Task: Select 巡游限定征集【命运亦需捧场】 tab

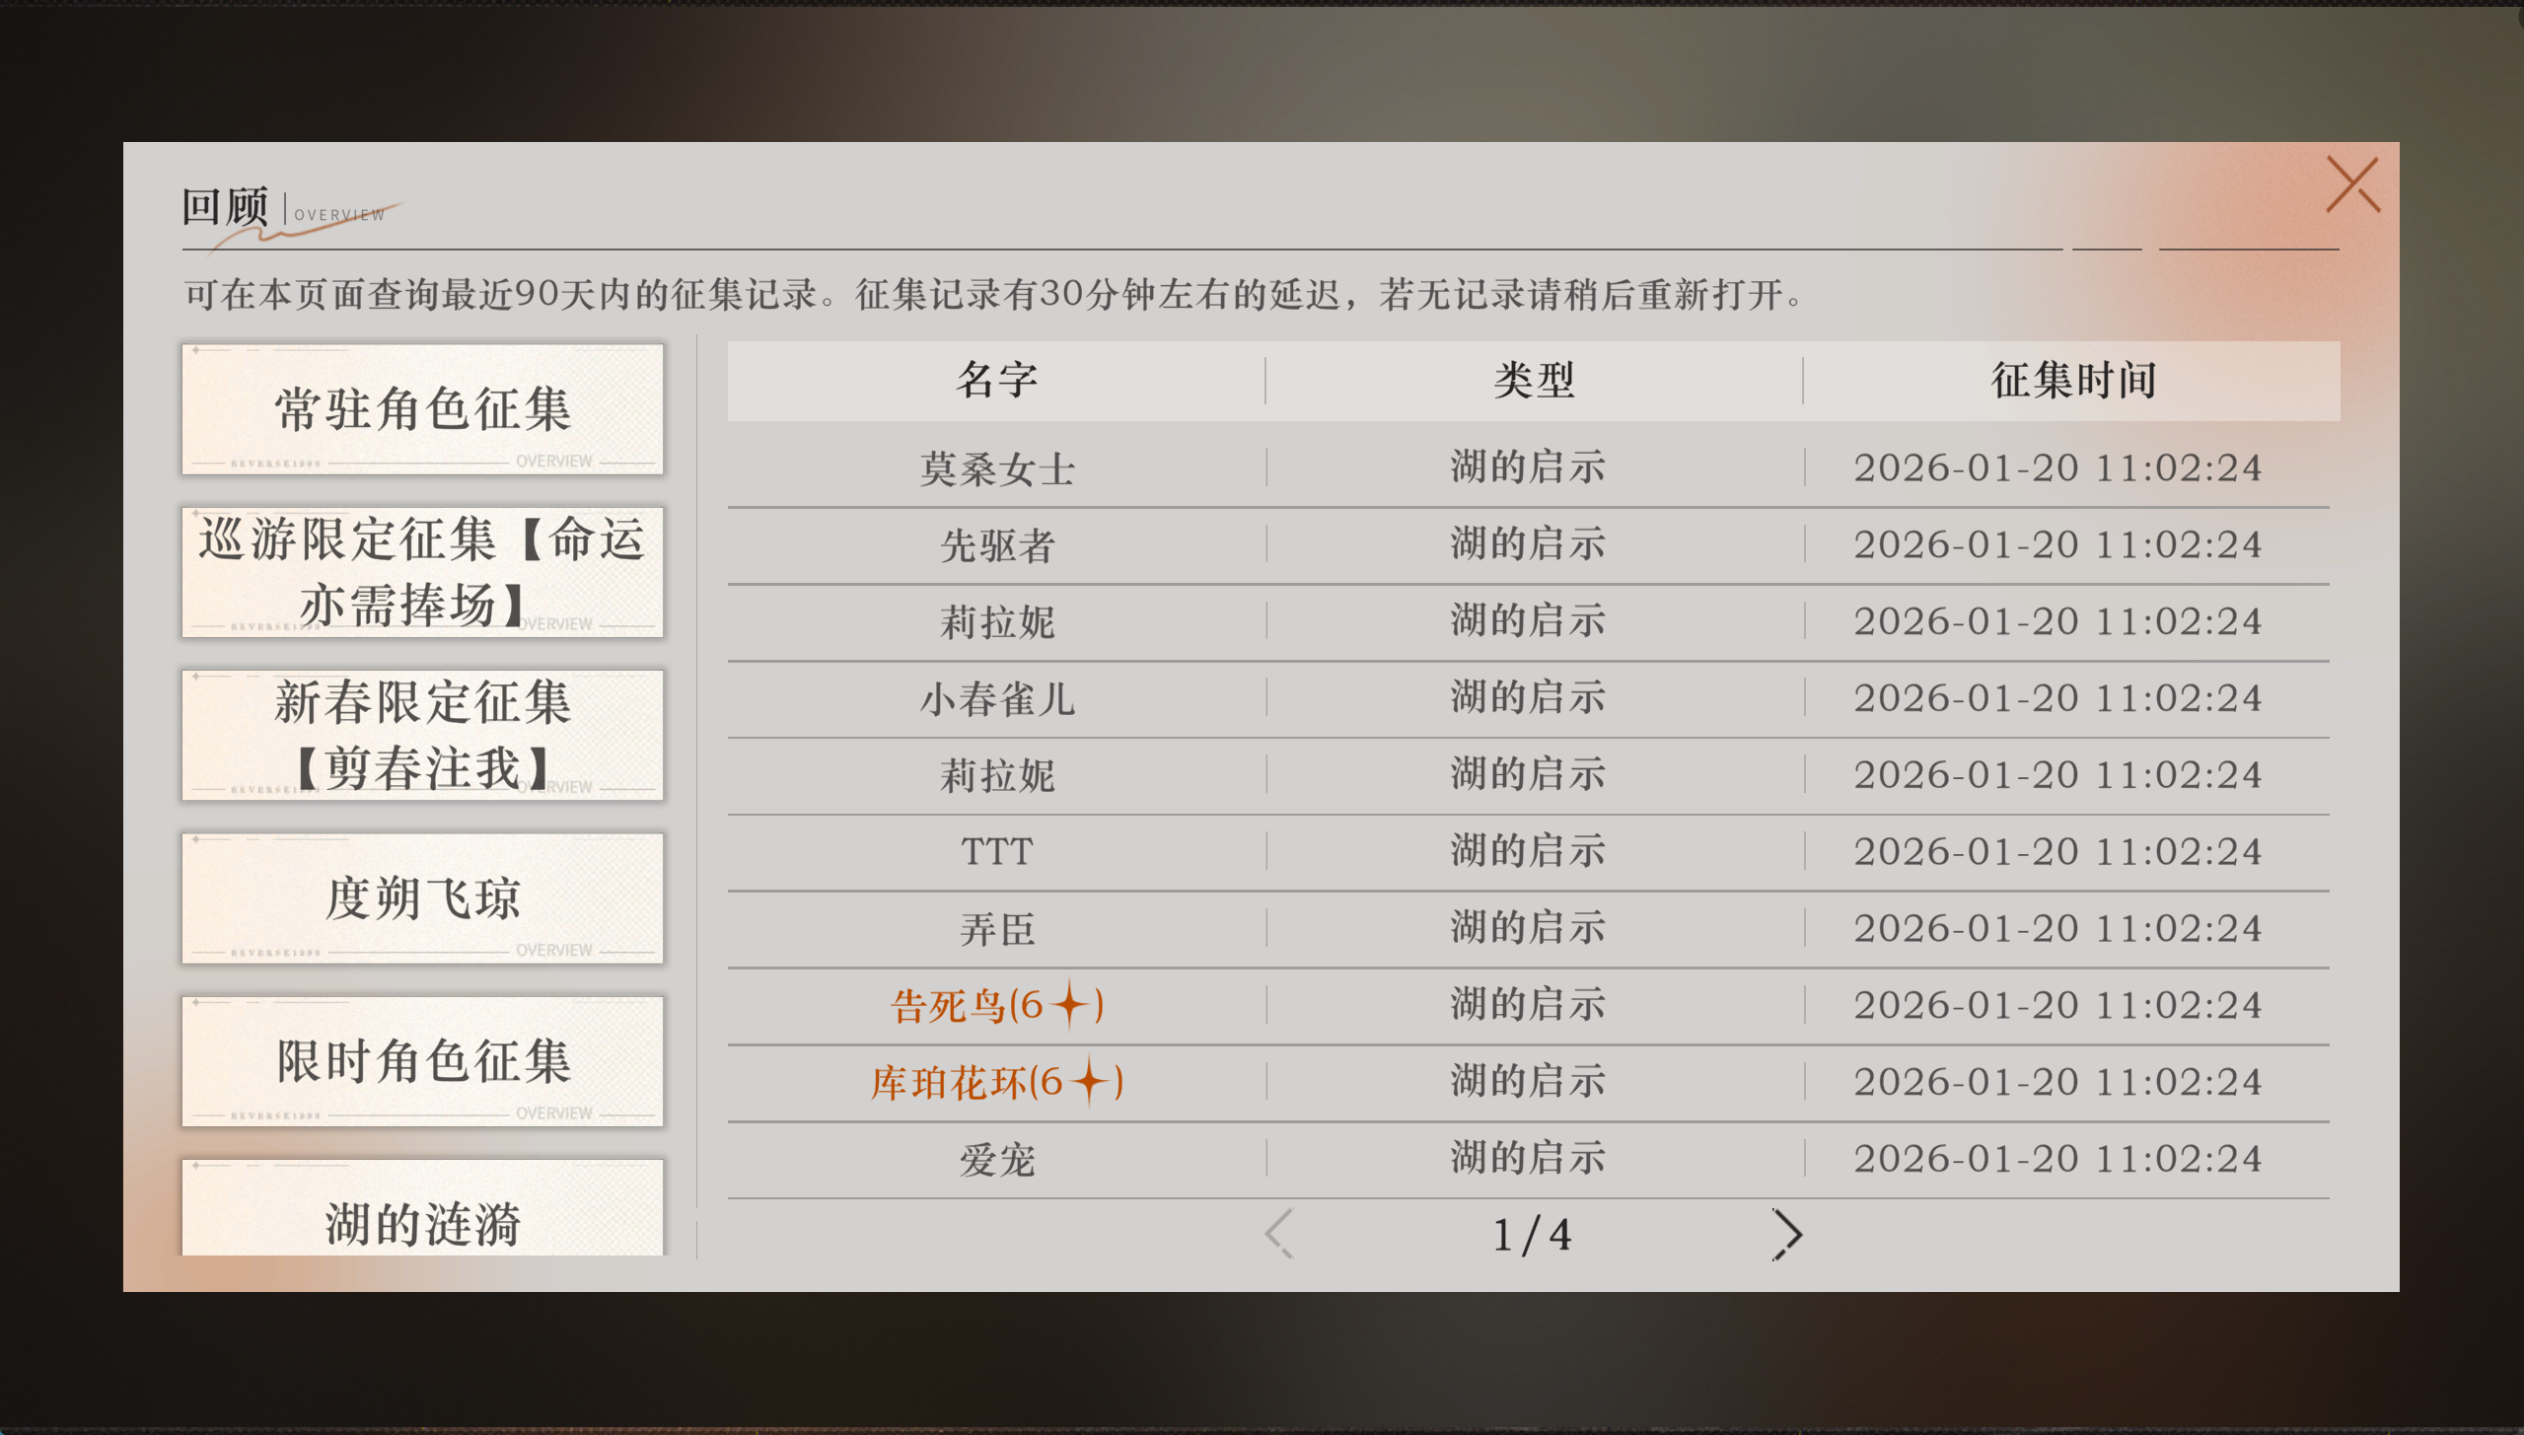Action: point(422,572)
